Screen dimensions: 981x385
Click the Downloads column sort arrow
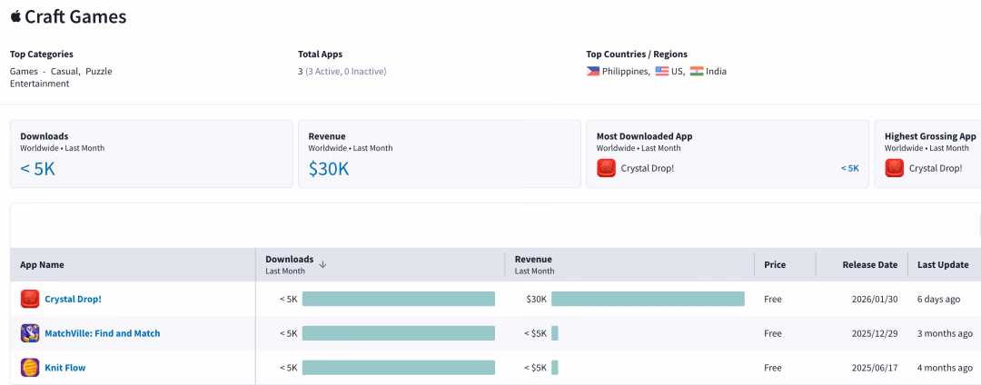pyautogui.click(x=322, y=263)
